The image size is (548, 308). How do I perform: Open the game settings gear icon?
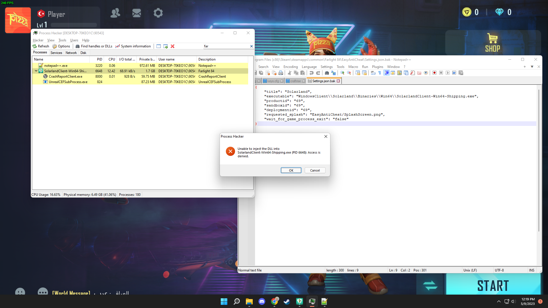[x=158, y=13]
